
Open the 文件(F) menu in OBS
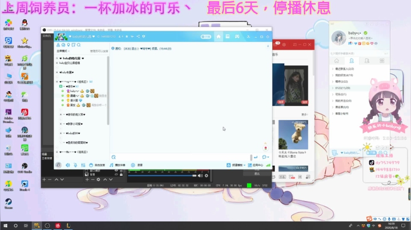tap(47, 36)
